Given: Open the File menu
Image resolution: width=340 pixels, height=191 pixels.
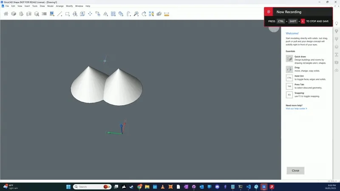Looking at the screenshot, I should (x=7, y=6).
